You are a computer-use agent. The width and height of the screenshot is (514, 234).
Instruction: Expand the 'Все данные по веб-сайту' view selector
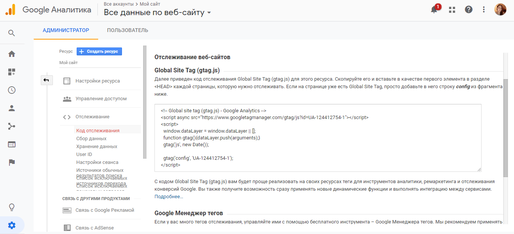pos(157,12)
